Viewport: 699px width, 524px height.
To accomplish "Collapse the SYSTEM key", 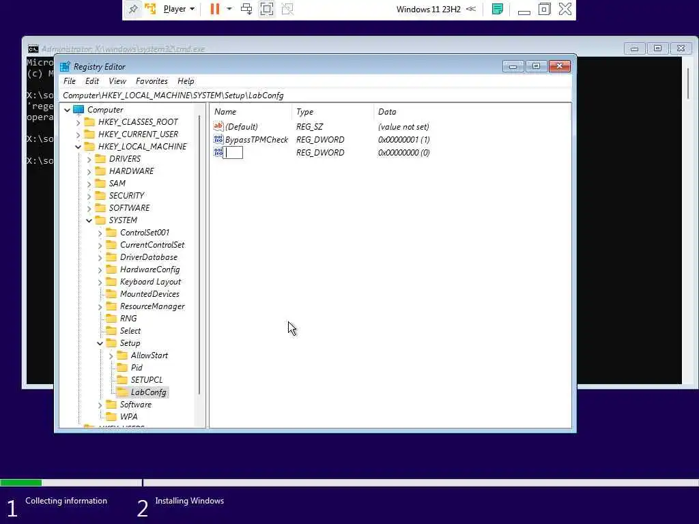I will (89, 220).
